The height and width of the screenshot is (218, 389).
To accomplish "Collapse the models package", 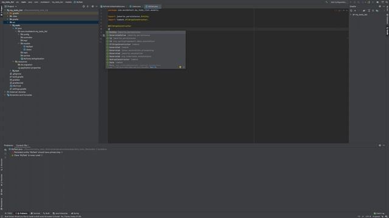I will pyautogui.click(x=19, y=44).
